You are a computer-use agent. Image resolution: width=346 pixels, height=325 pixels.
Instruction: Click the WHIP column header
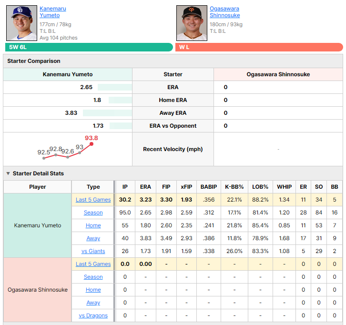[284, 187]
